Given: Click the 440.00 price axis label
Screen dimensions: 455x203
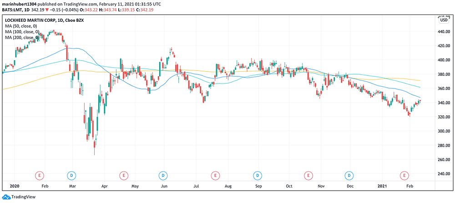Looking at the screenshot, I should tap(444, 32).
